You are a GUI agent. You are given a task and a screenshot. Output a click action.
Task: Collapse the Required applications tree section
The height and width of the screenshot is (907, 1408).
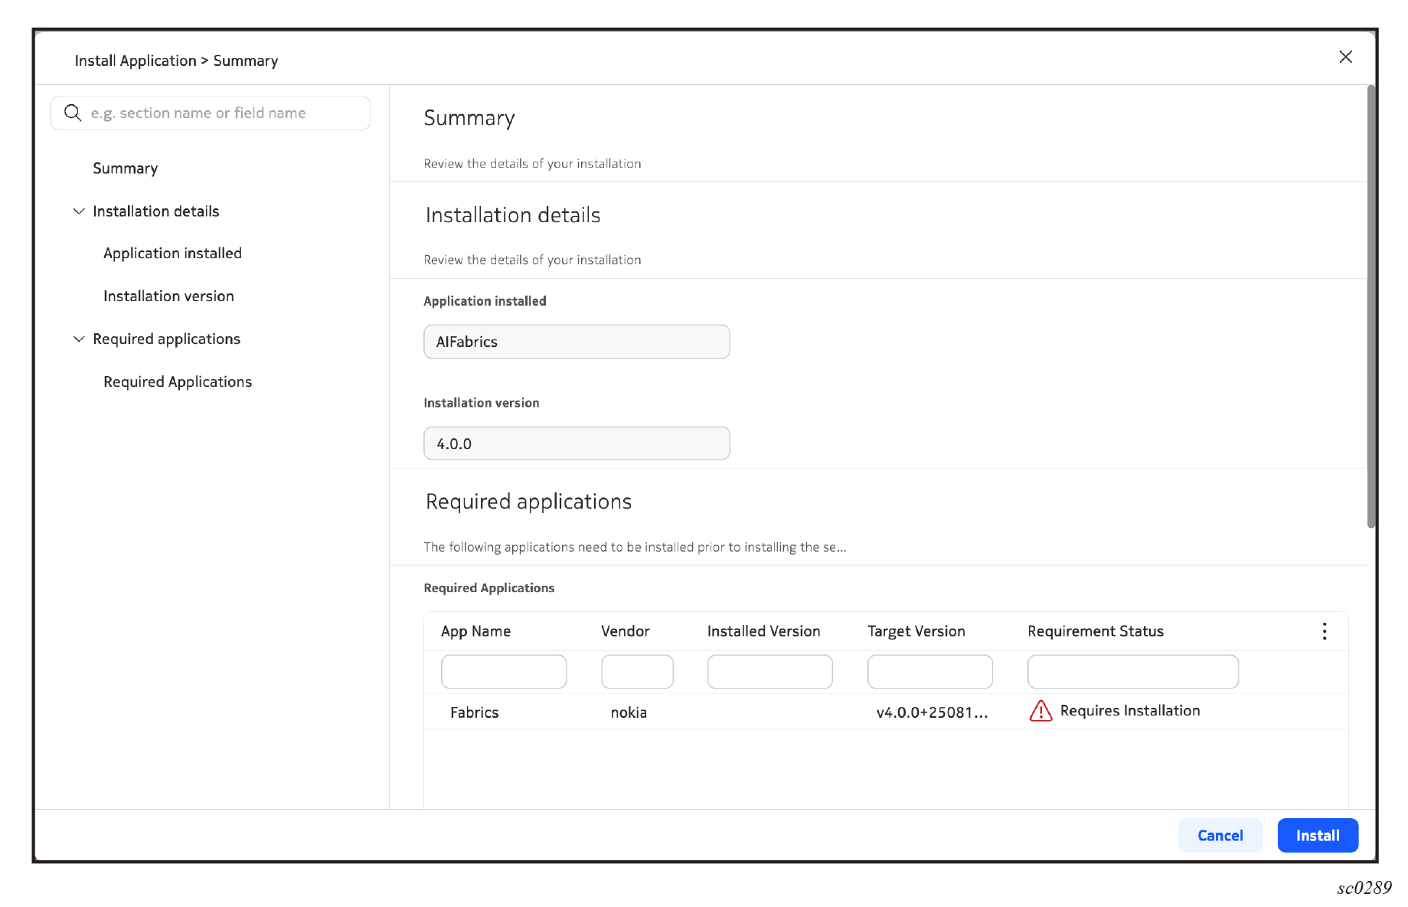(x=79, y=339)
